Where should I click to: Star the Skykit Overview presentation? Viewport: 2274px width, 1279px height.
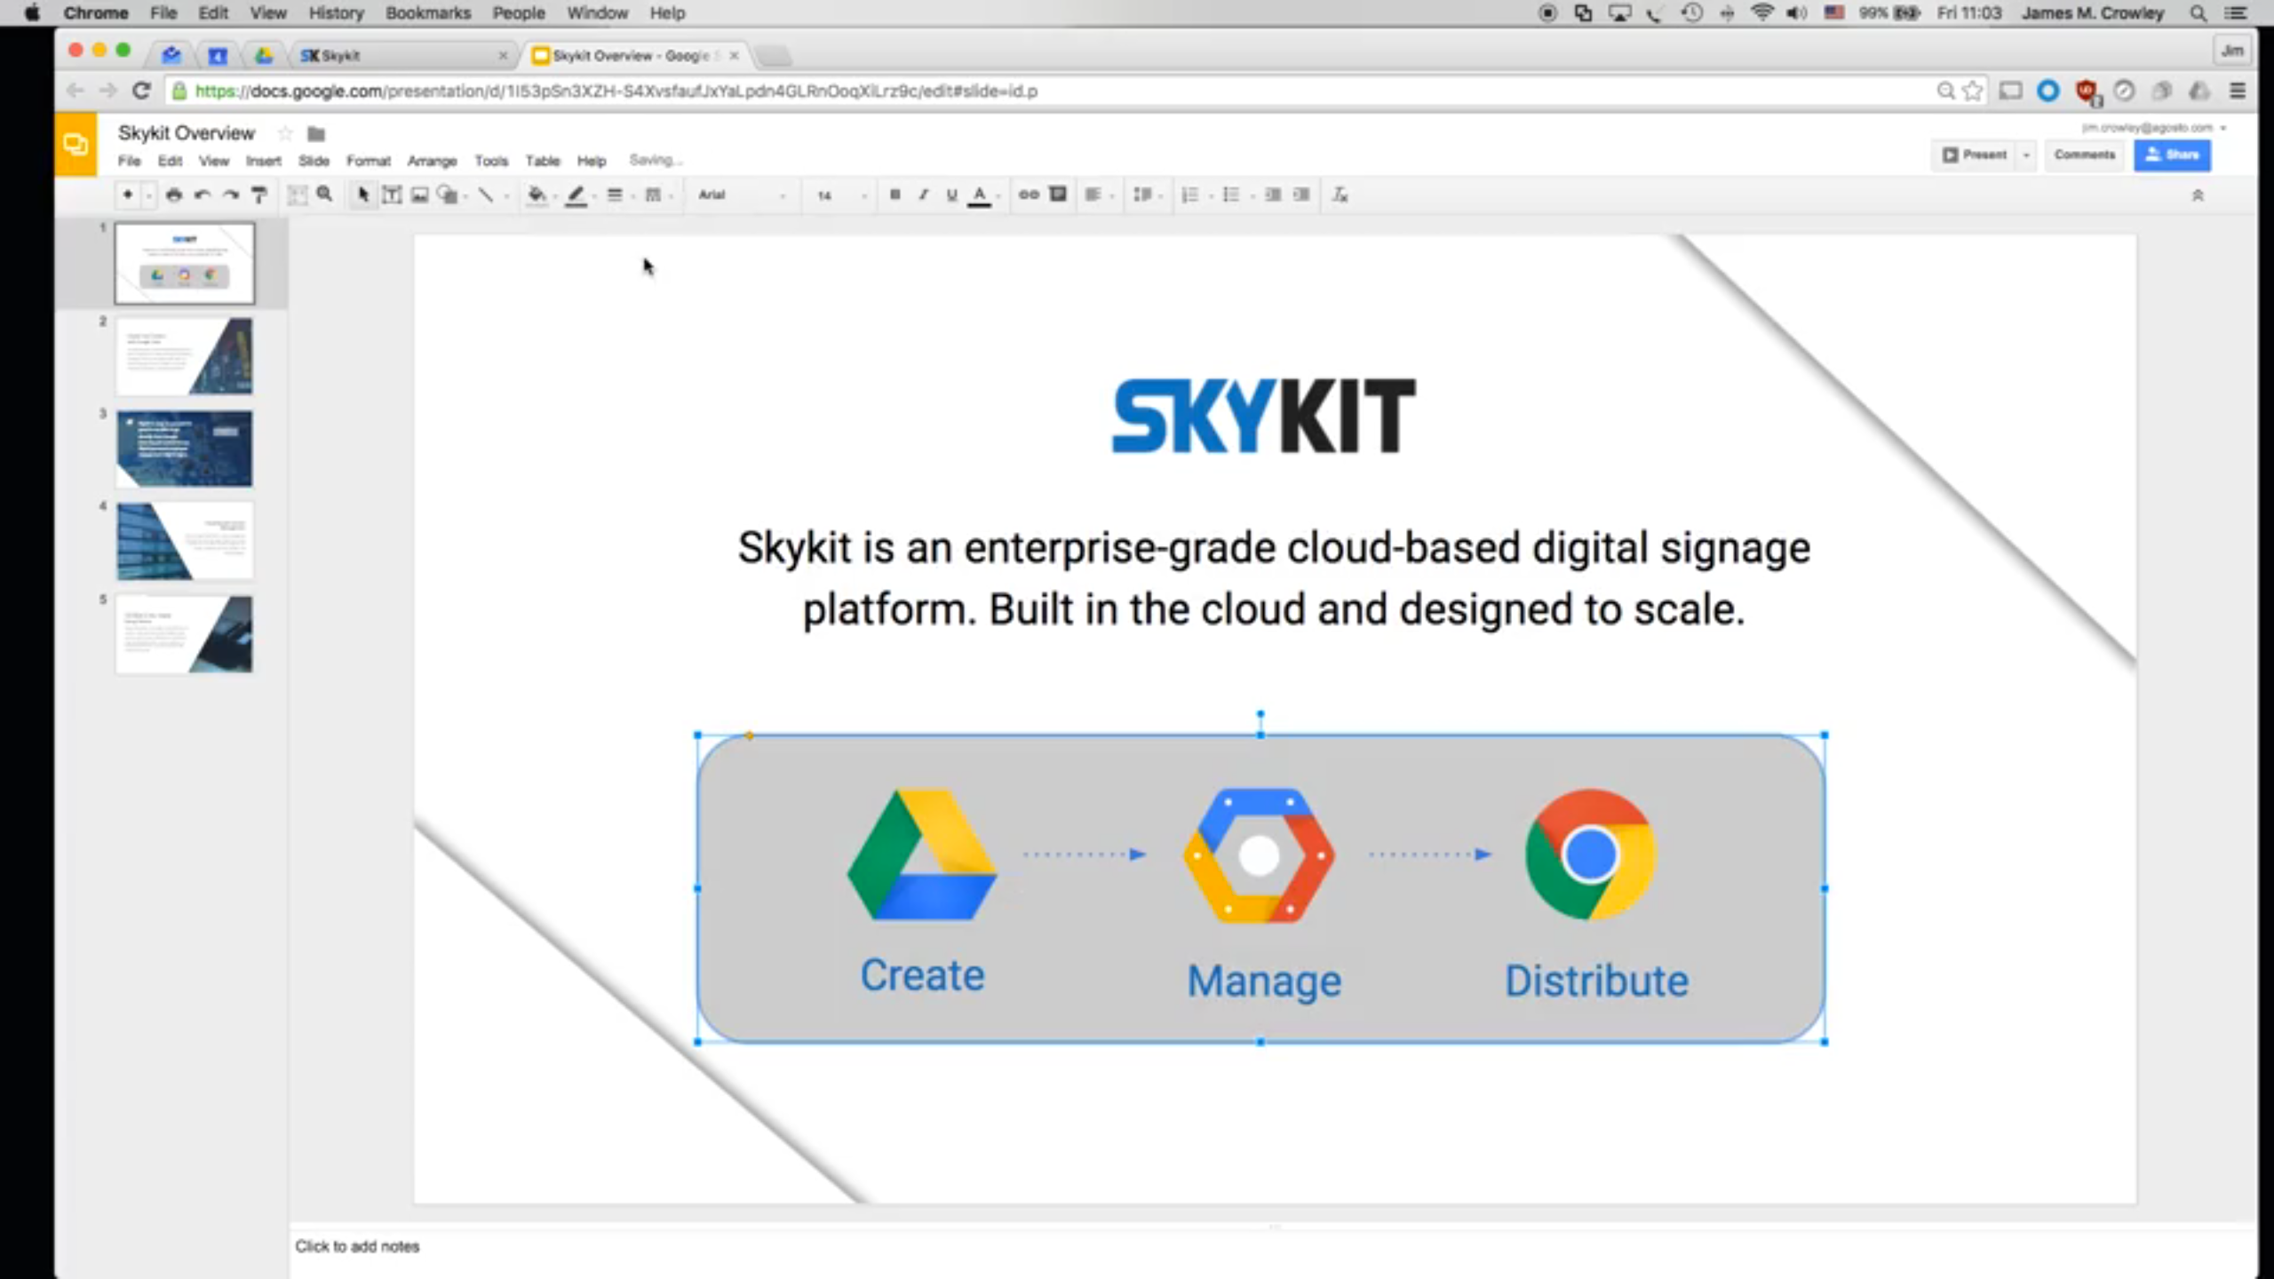pyautogui.click(x=285, y=133)
